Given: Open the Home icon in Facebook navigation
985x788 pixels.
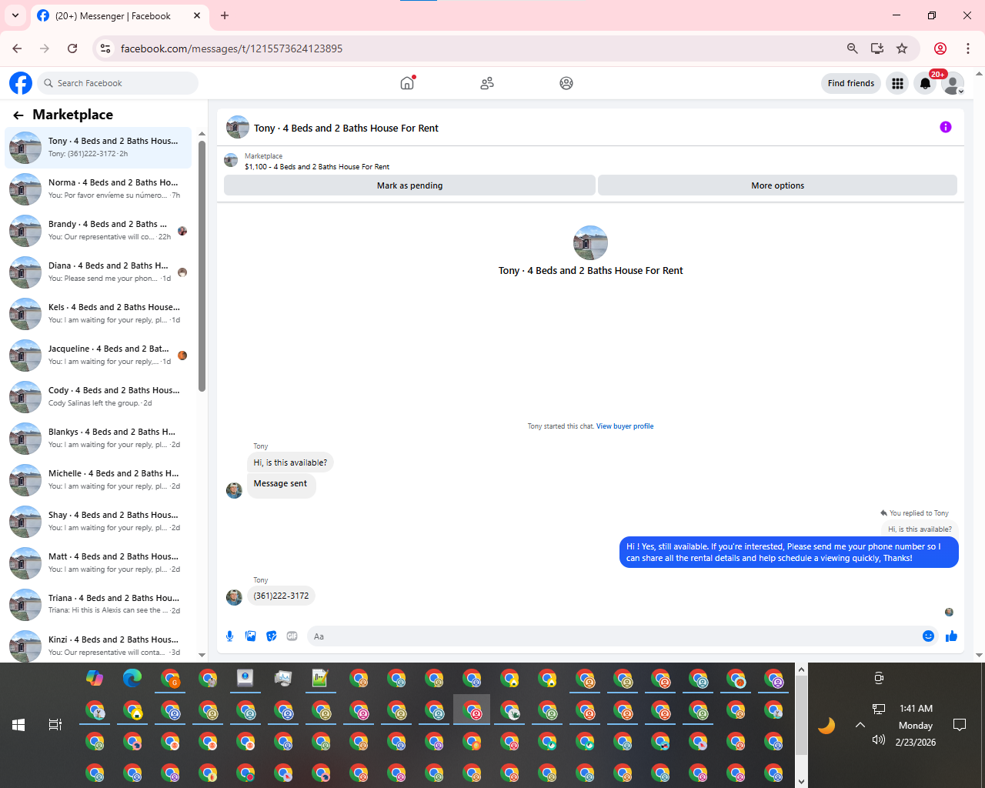Looking at the screenshot, I should pos(407,83).
